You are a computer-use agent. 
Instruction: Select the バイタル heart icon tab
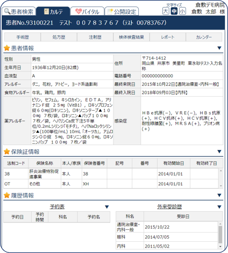pos(87,11)
